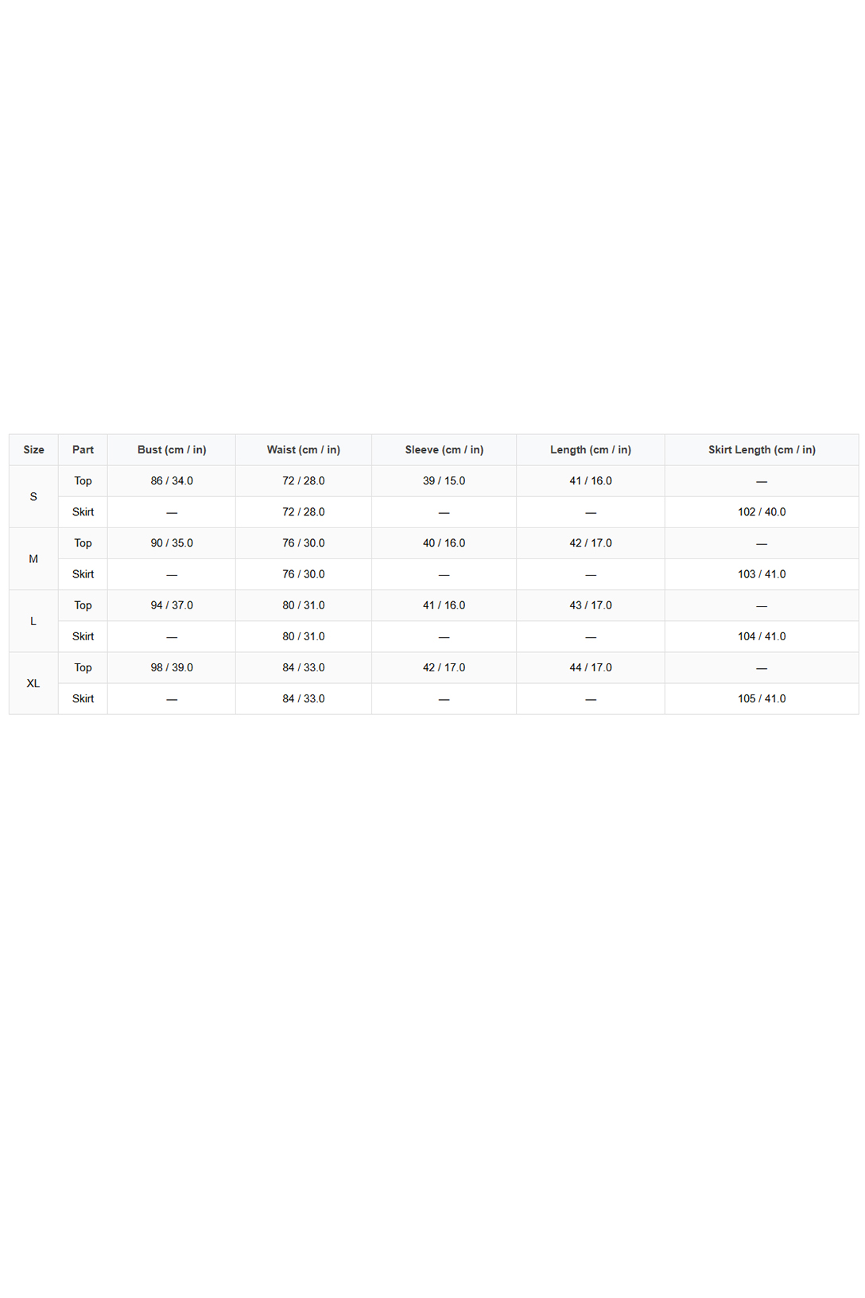This screenshot has height=1298, width=865.
Task: Select skirt length 105 / 41.0 cell
Action: coord(762,699)
